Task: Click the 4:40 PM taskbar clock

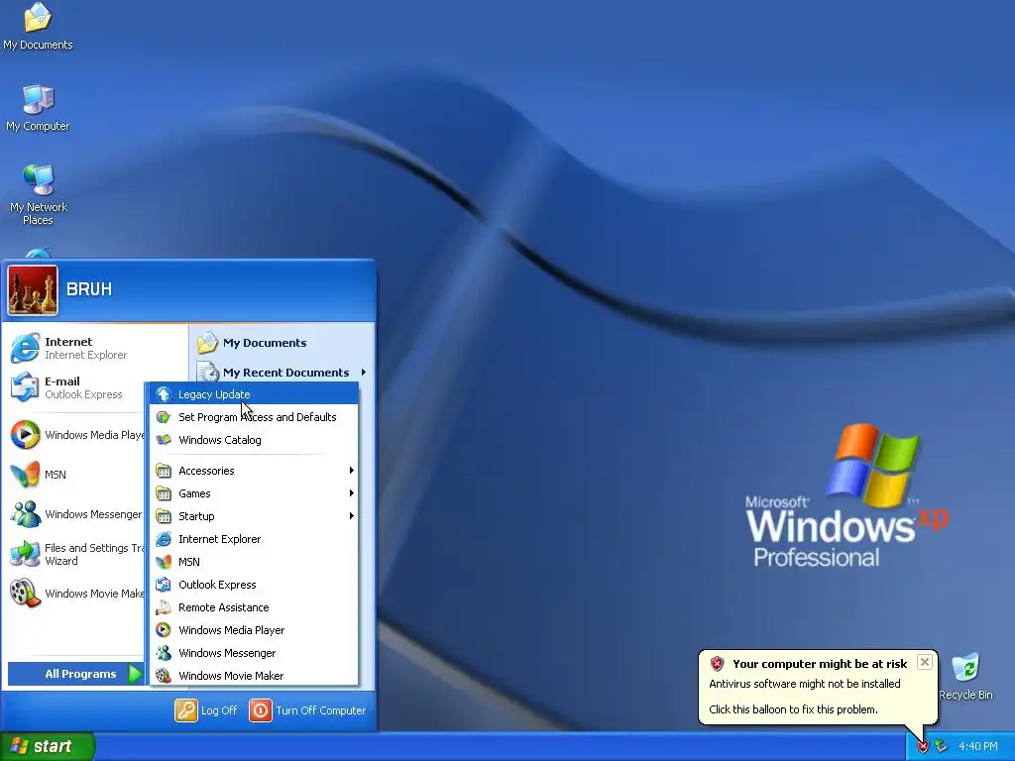Action: [978, 747]
